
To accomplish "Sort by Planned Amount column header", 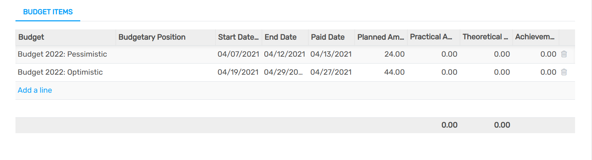I will [380, 37].
